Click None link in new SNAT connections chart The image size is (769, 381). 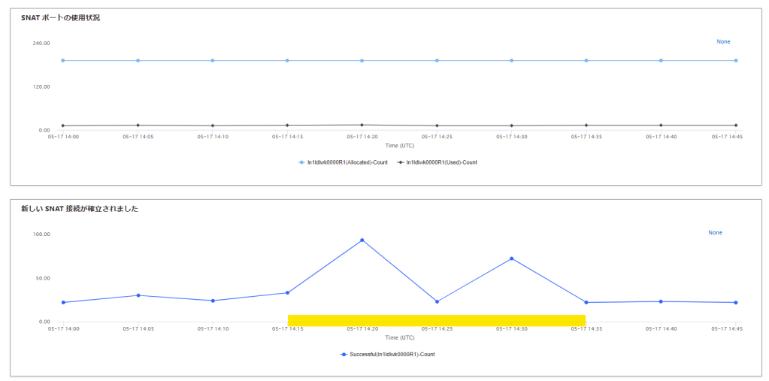click(715, 233)
